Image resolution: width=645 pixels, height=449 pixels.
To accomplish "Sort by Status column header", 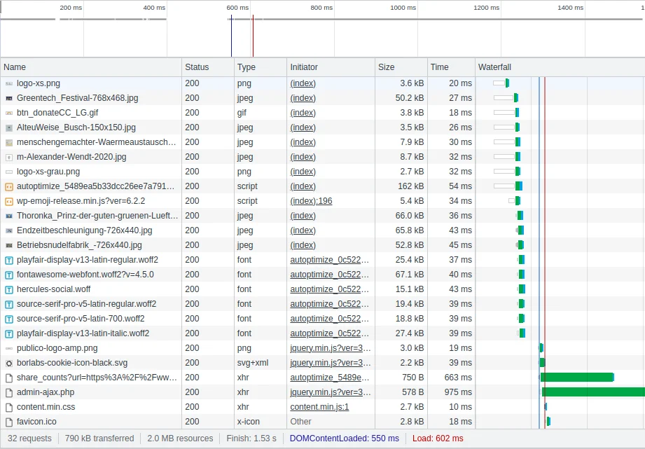I will [x=197, y=67].
